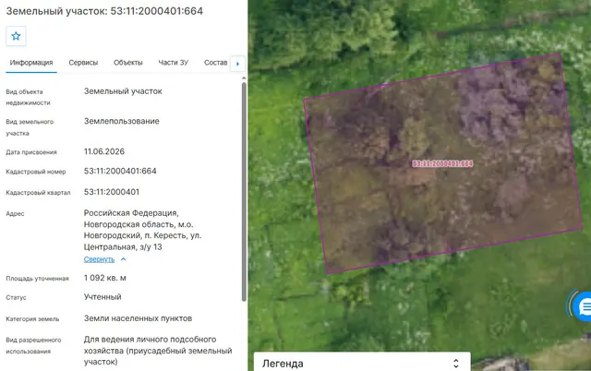Image resolution: width=591 pixels, height=371 pixels.
Task: Add parcel to favorites with star icon
Action: (x=16, y=36)
